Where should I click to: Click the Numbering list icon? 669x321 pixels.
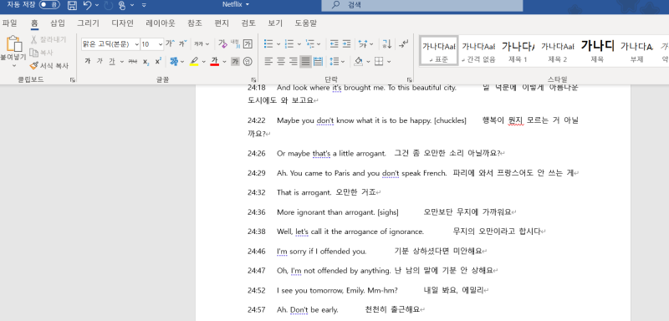(x=289, y=43)
